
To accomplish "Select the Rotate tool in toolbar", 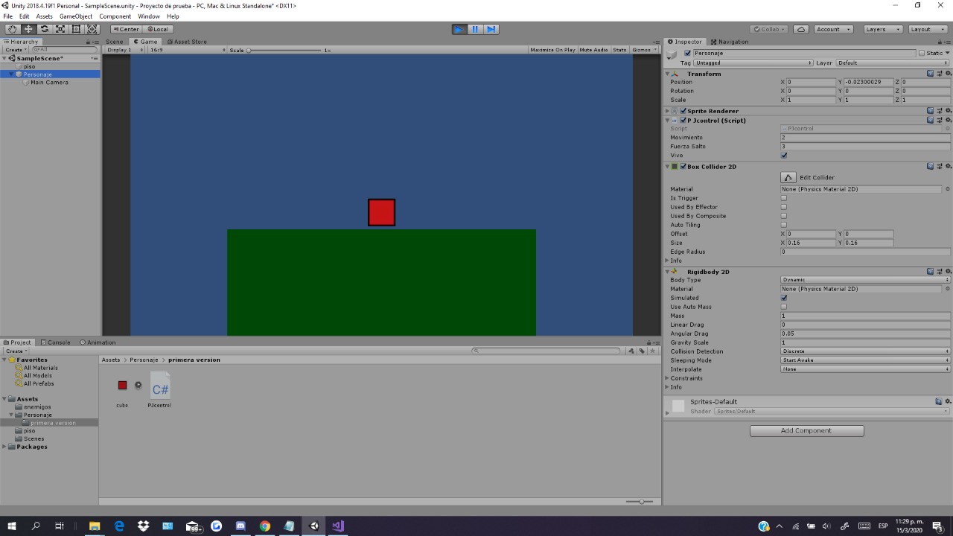I will click(x=45, y=29).
